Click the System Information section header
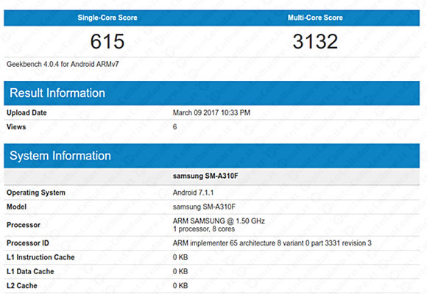The width and height of the screenshot is (427, 294). point(211,156)
